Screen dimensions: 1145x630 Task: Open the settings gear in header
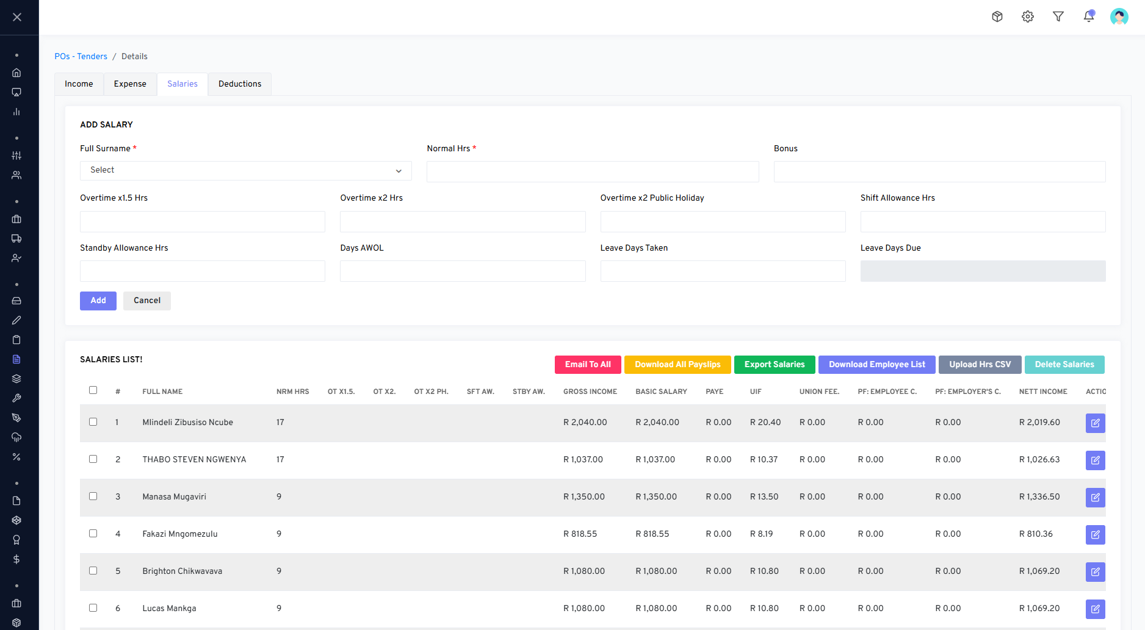tap(1028, 16)
